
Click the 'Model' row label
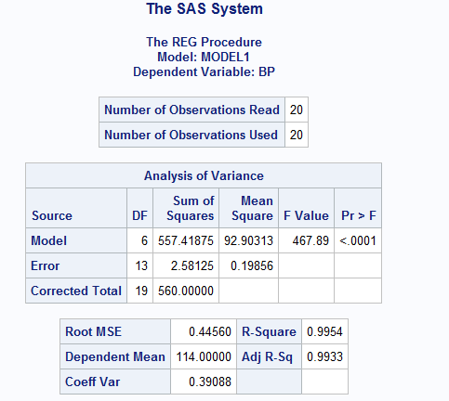48,240
